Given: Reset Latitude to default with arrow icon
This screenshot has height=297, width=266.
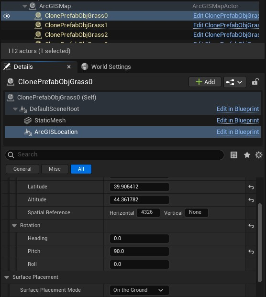Looking at the screenshot, I should (x=251, y=187).
